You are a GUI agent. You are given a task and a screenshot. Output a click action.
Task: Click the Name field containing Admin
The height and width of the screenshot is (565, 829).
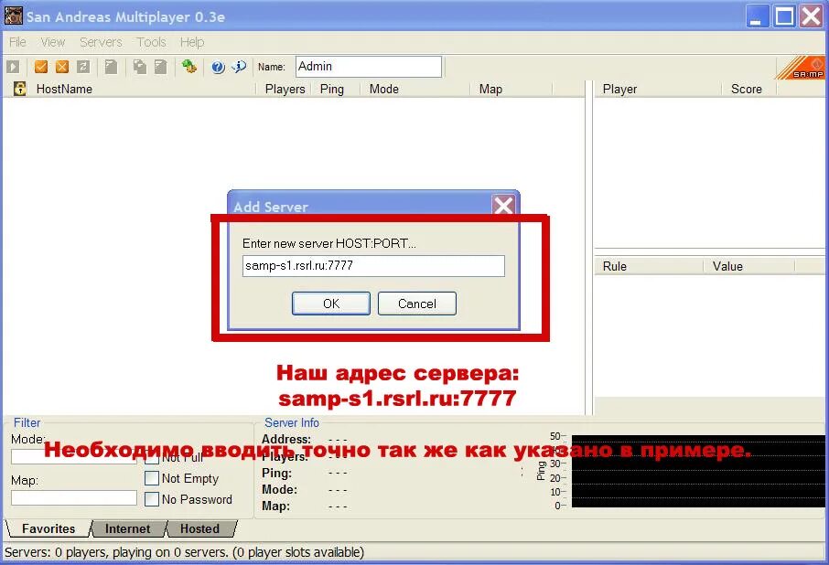(369, 67)
